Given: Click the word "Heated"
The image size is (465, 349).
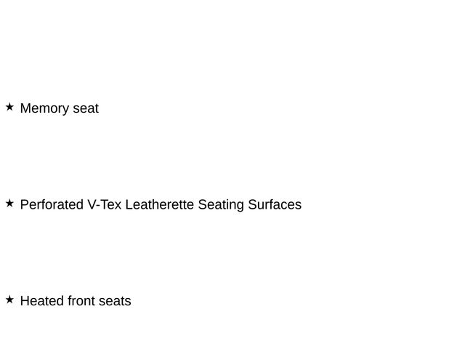Looking at the screenshot, I should (x=41, y=301).
